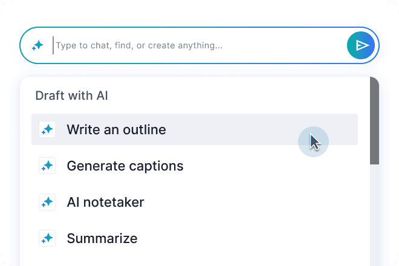This screenshot has height=266, width=399.
Task: Click the Generate captions text label
Action: (x=125, y=166)
